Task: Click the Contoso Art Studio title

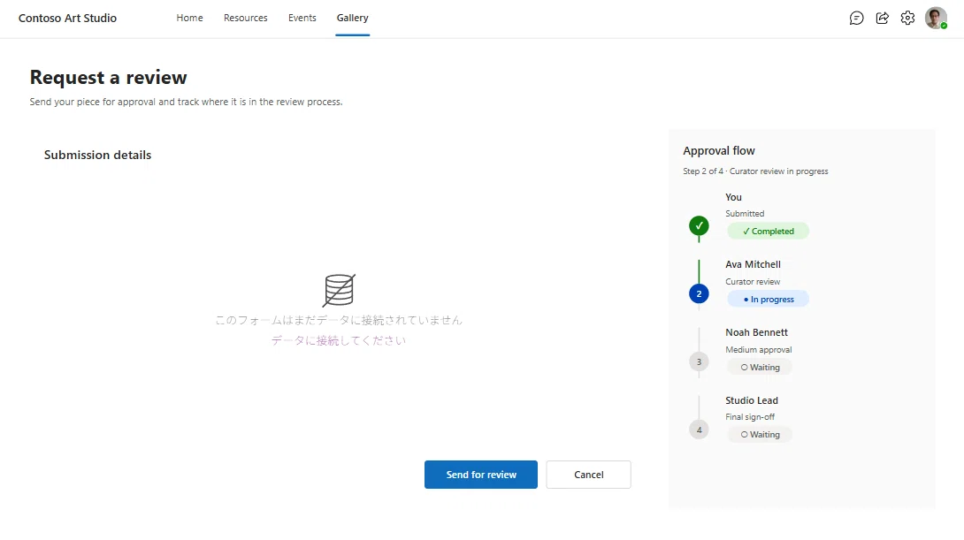Action: pyautogui.click(x=67, y=18)
